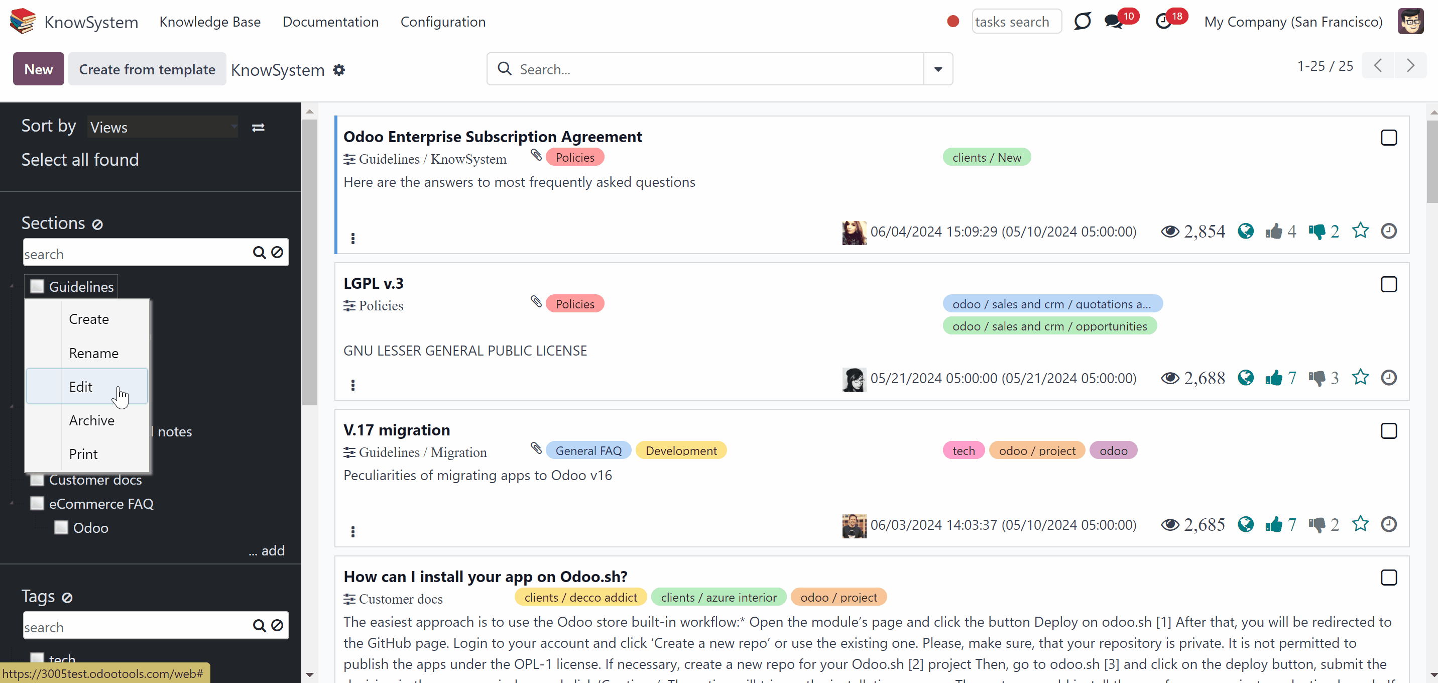Check the Guidelines section checkbox
The width and height of the screenshot is (1438, 683).
coord(37,286)
